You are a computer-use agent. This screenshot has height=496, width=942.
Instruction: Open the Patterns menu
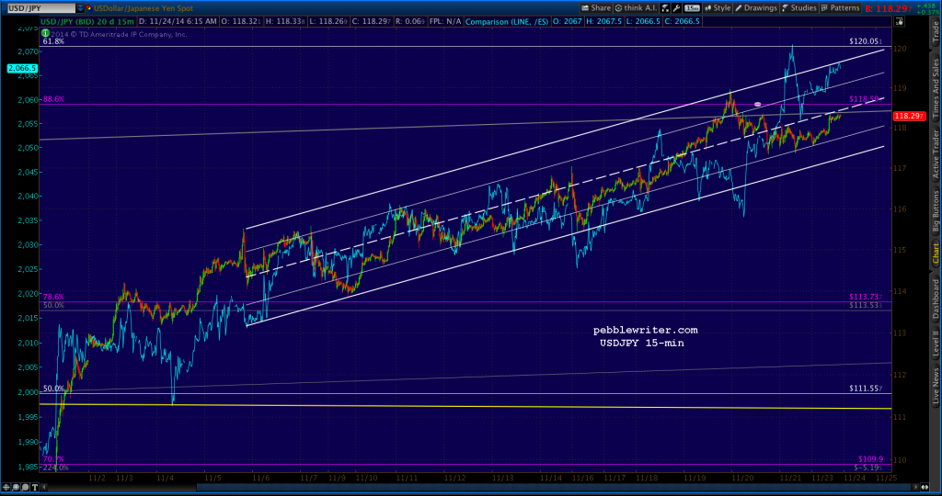coord(840,7)
